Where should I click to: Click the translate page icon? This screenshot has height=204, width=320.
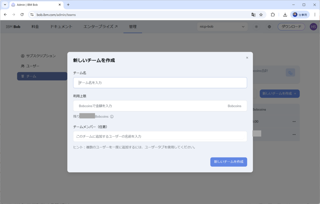253,15
